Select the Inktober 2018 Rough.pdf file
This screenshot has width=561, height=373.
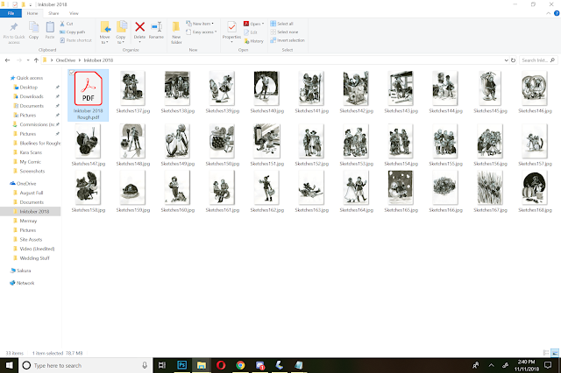coord(88,95)
